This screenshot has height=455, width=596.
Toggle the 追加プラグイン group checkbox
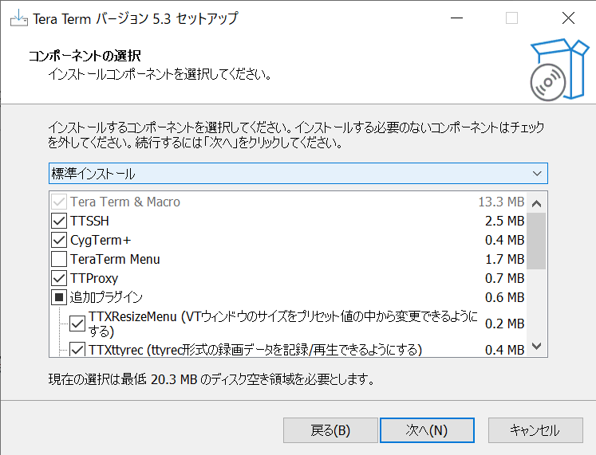tap(59, 297)
